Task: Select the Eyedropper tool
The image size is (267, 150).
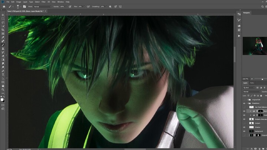Action: click(3, 37)
